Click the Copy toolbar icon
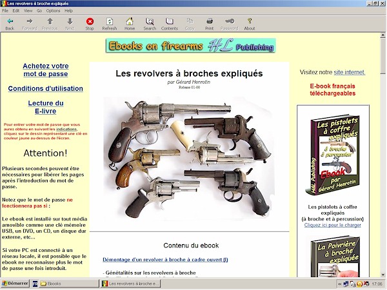The height and width of the screenshot is (290, 387). click(x=190, y=24)
